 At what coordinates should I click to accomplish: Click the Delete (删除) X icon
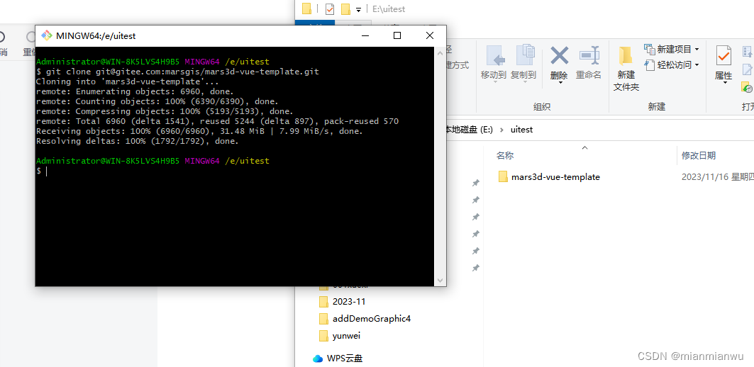[x=559, y=55]
